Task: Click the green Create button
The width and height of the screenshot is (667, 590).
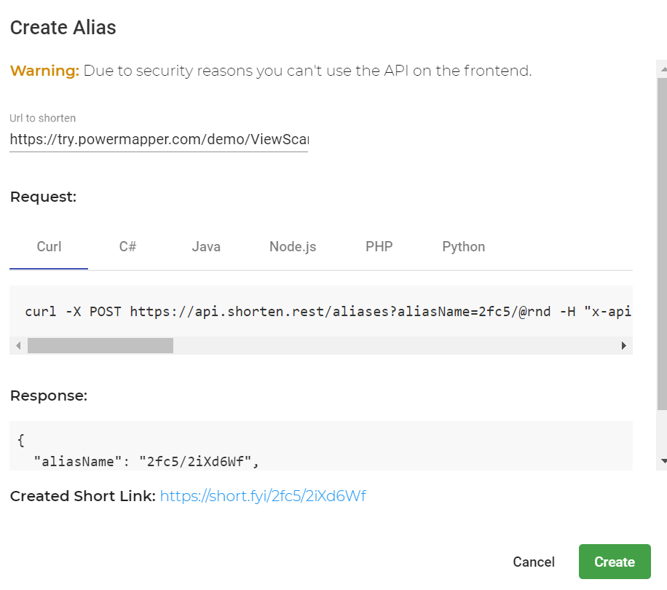Action: point(615,562)
